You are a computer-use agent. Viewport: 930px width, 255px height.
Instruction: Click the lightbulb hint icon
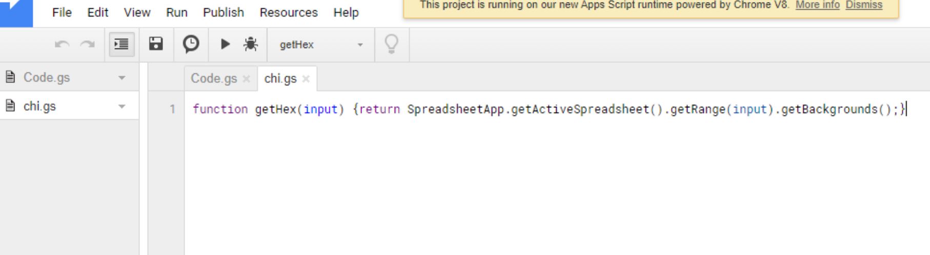(x=392, y=44)
